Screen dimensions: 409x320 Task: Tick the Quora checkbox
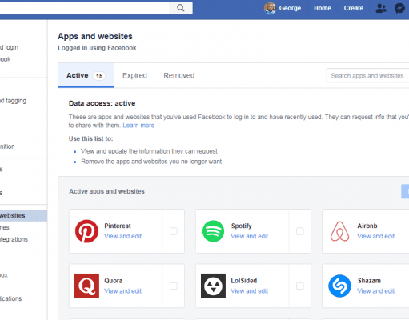click(174, 286)
